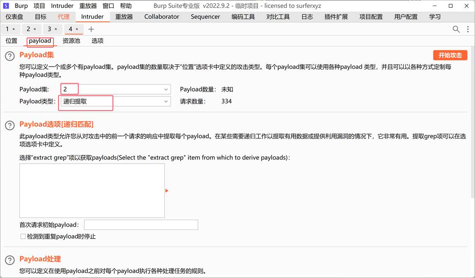Switch to 选项 sub-tab
Screen dimensions: 475x278
[98, 41]
